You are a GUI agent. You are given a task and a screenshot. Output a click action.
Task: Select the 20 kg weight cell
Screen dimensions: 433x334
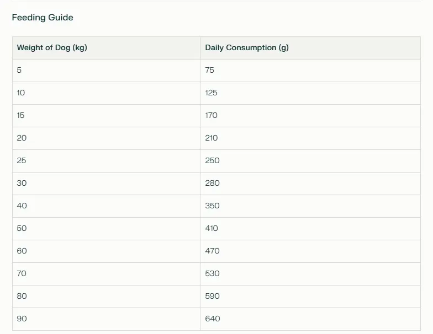[x=106, y=138]
